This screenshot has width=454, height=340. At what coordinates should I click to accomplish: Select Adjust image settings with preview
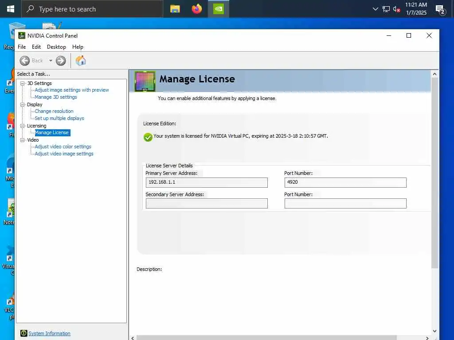pyautogui.click(x=72, y=90)
